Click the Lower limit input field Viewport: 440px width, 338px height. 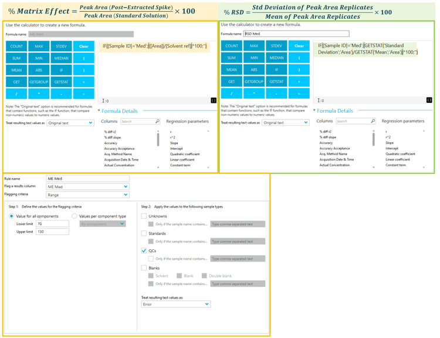click(x=52, y=224)
